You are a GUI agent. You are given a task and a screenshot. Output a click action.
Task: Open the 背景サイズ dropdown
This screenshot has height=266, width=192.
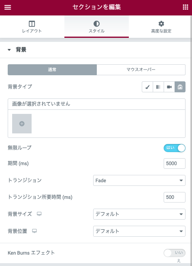pos(139,214)
